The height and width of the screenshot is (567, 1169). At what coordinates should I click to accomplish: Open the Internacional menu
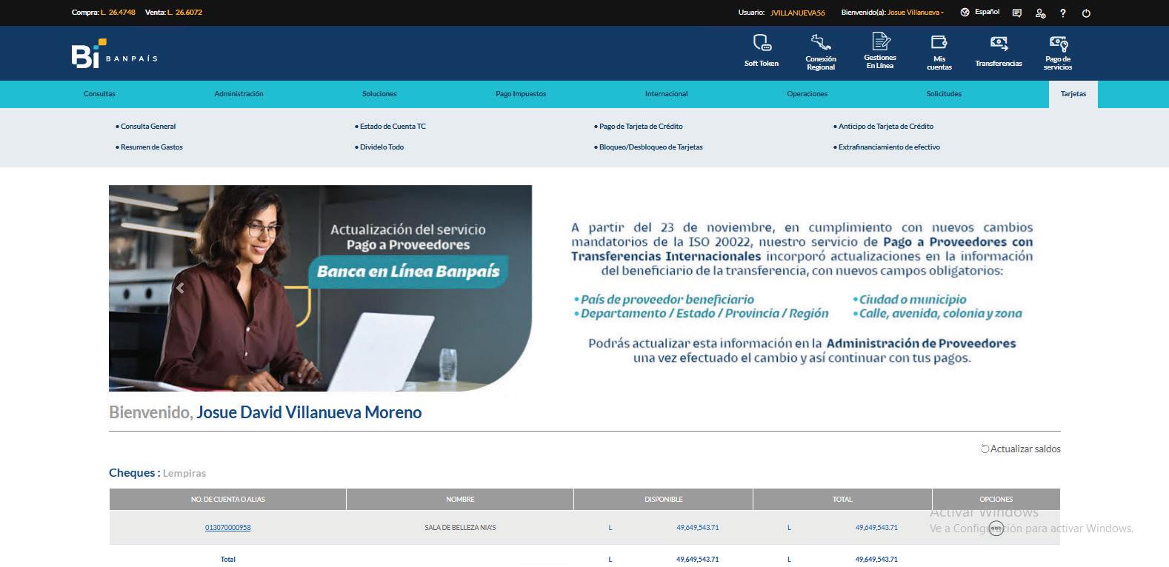pyautogui.click(x=666, y=94)
